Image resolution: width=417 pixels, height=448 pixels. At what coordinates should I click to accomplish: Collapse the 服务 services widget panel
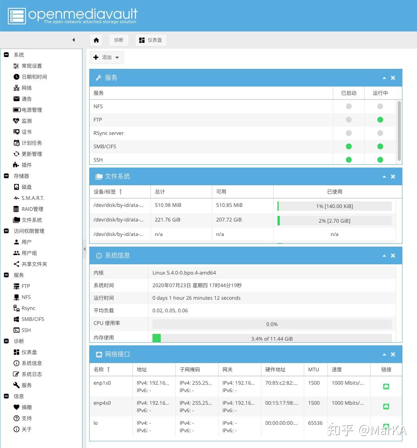point(384,78)
